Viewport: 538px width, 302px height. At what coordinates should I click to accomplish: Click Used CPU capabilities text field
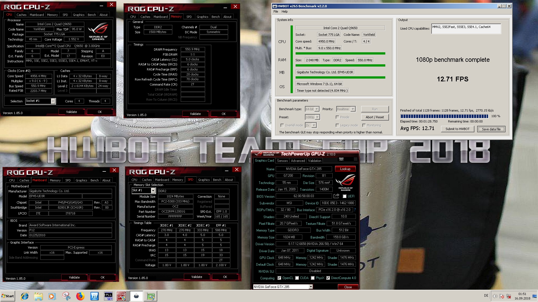click(x=466, y=29)
